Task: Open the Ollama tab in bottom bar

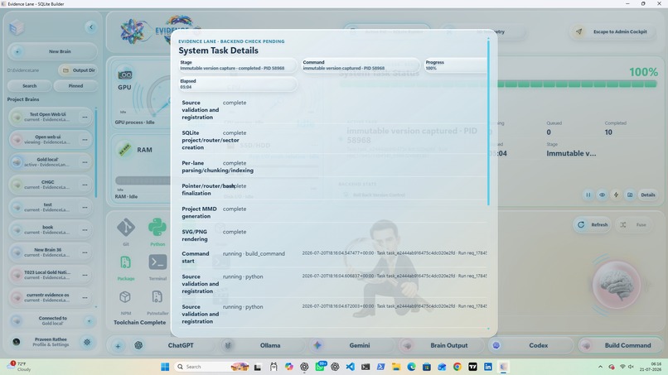Action: pos(263,346)
